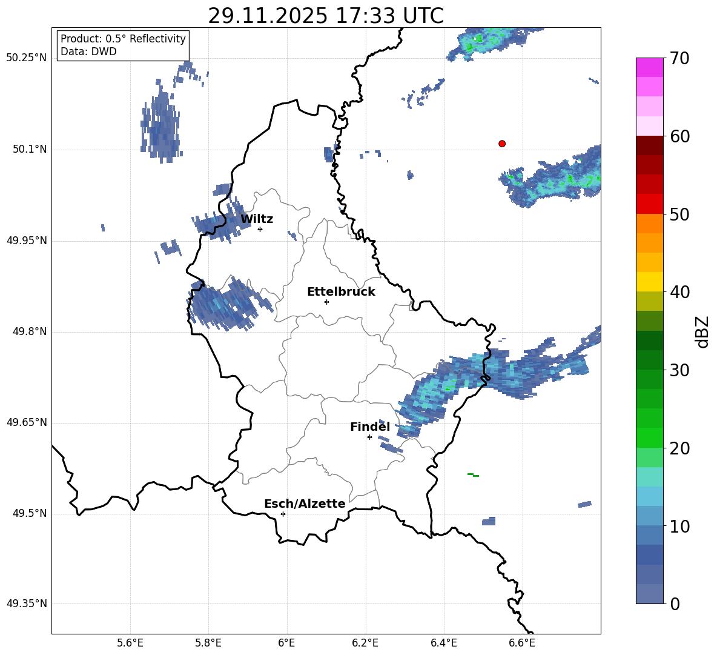The image size is (717, 655).
Task: Select the Esch/Alzette city label
Action: 305,504
